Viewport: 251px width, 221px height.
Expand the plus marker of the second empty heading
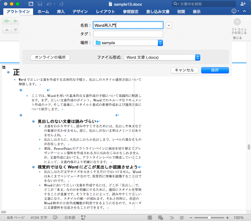tap(21, 115)
